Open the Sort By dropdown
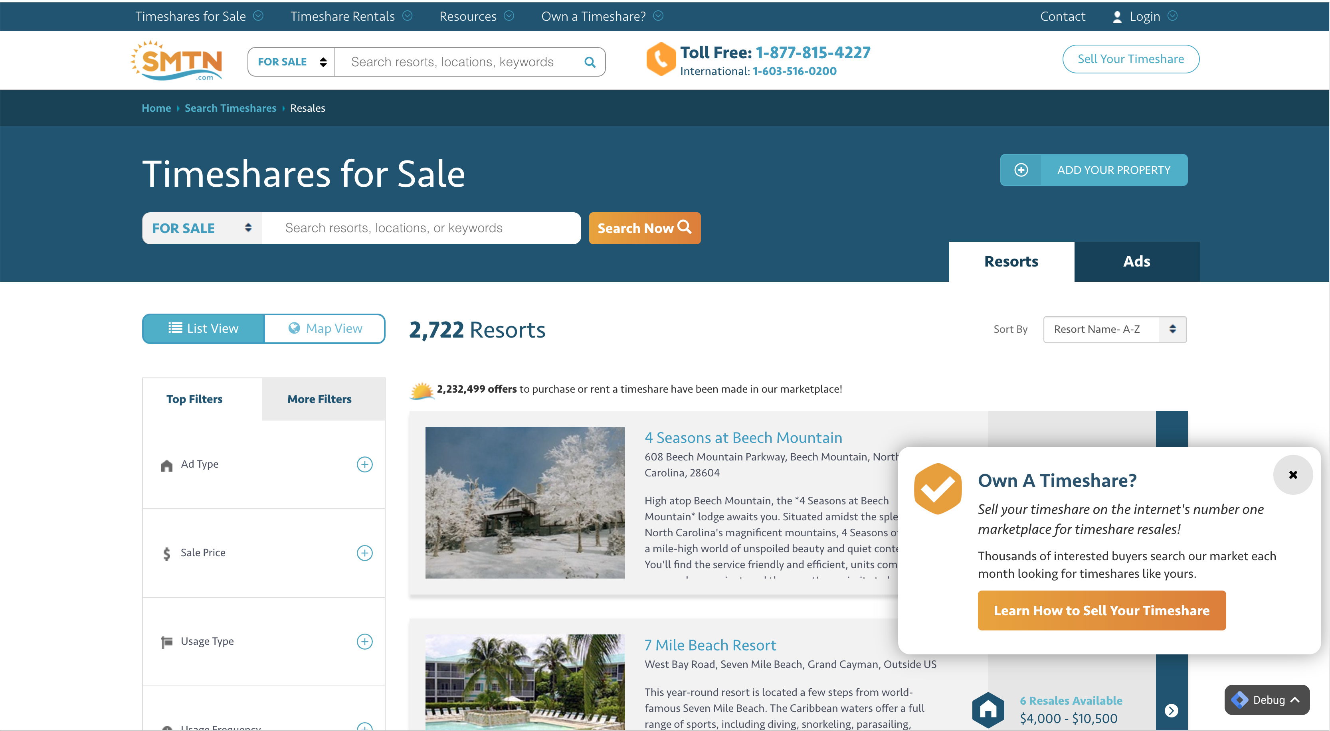This screenshot has height=731, width=1330. [1115, 329]
